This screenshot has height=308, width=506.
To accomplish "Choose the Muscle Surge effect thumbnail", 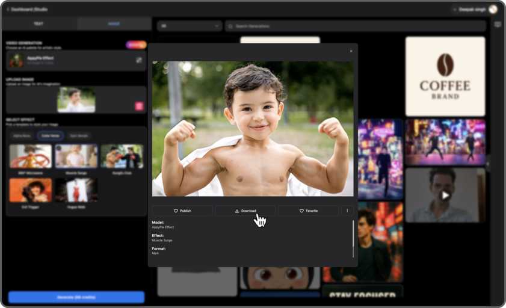I will [76, 156].
